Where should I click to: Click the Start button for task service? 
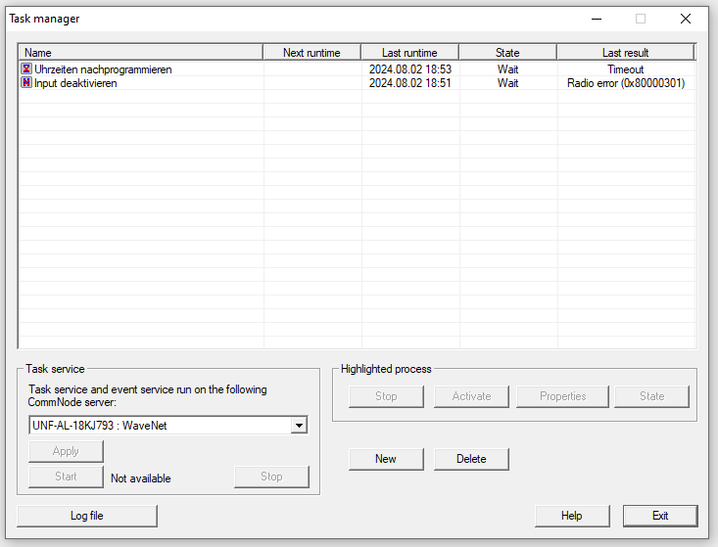coord(66,477)
